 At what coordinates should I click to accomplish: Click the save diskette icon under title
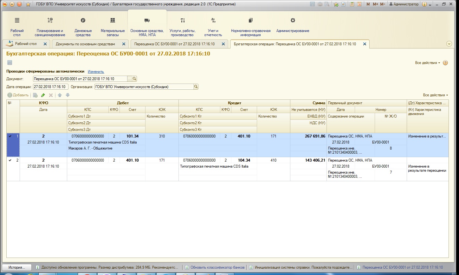click(10, 63)
